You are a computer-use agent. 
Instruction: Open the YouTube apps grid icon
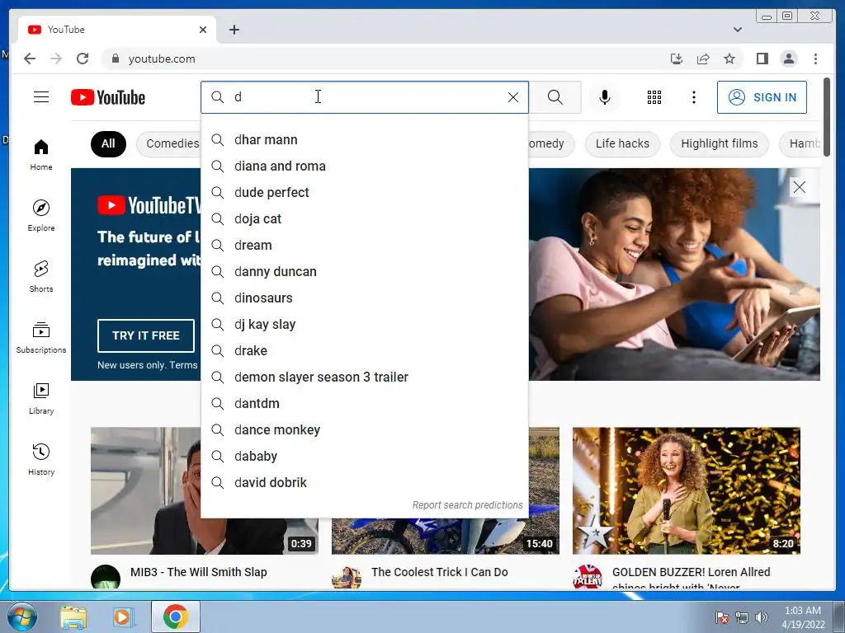[x=654, y=97]
